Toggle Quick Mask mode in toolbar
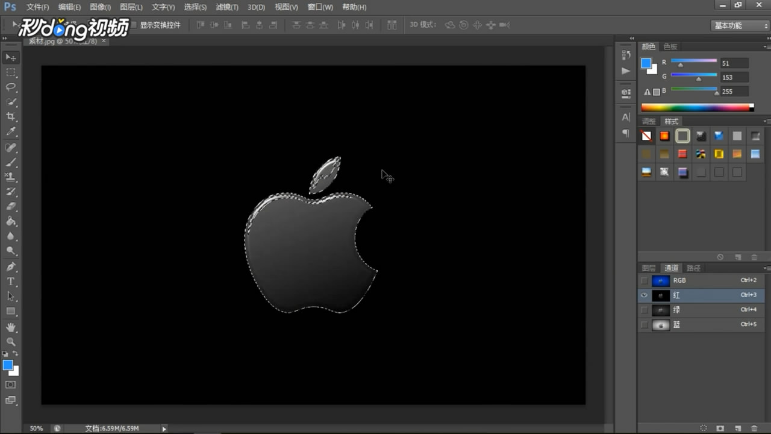 tap(11, 385)
